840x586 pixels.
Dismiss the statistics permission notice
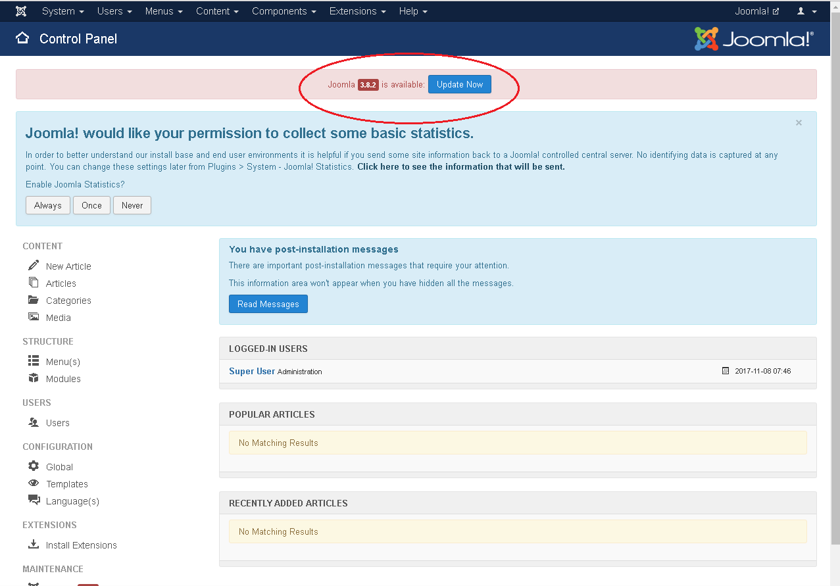pos(799,122)
